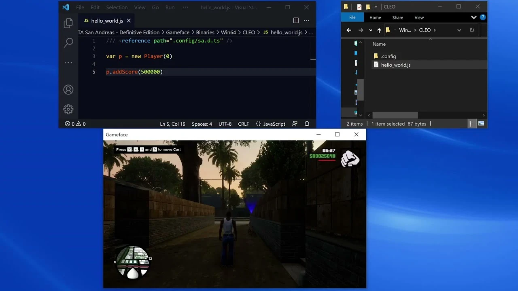The image size is (518, 291).
Task: Place cursor on the addScore code line
Action: pos(134,72)
